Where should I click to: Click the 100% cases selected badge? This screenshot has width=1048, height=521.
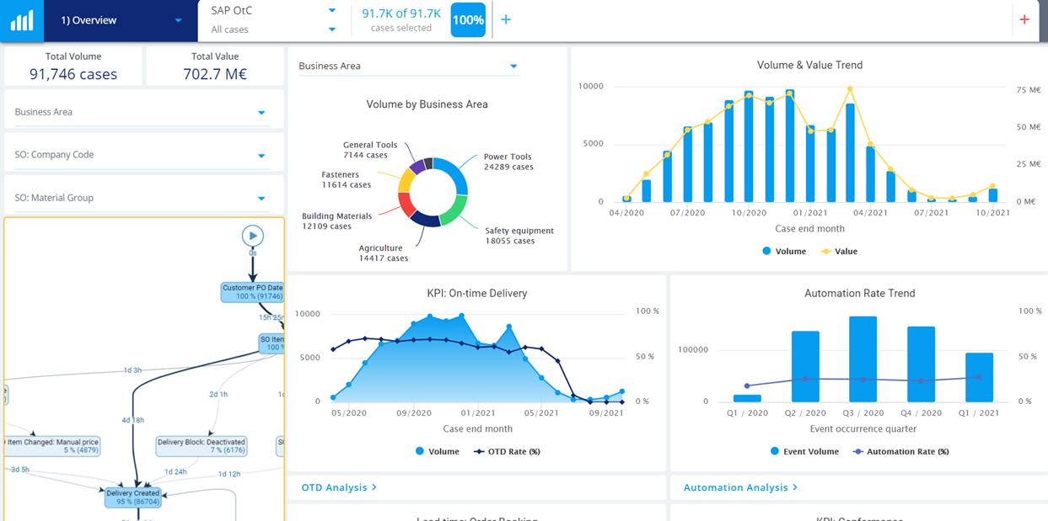tap(468, 19)
